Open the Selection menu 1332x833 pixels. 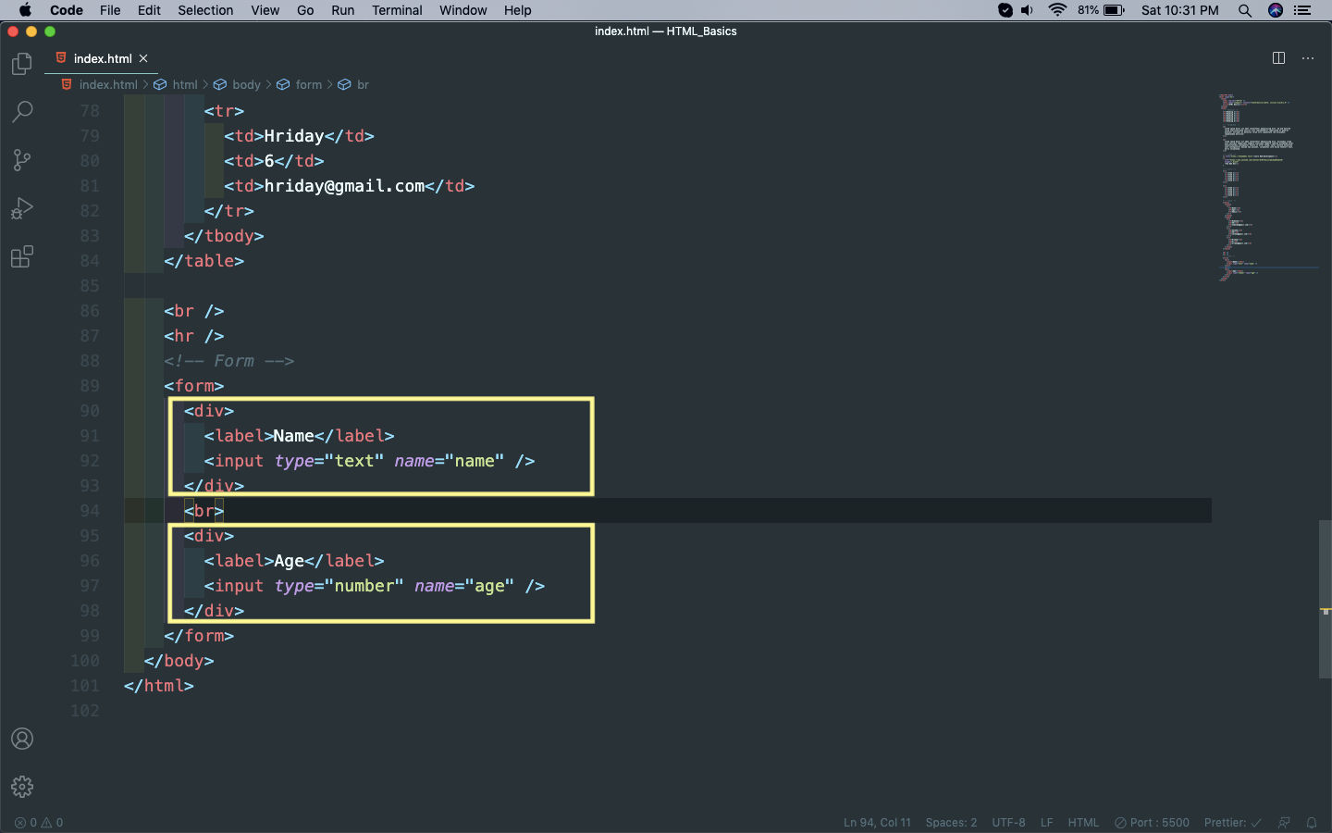205,10
